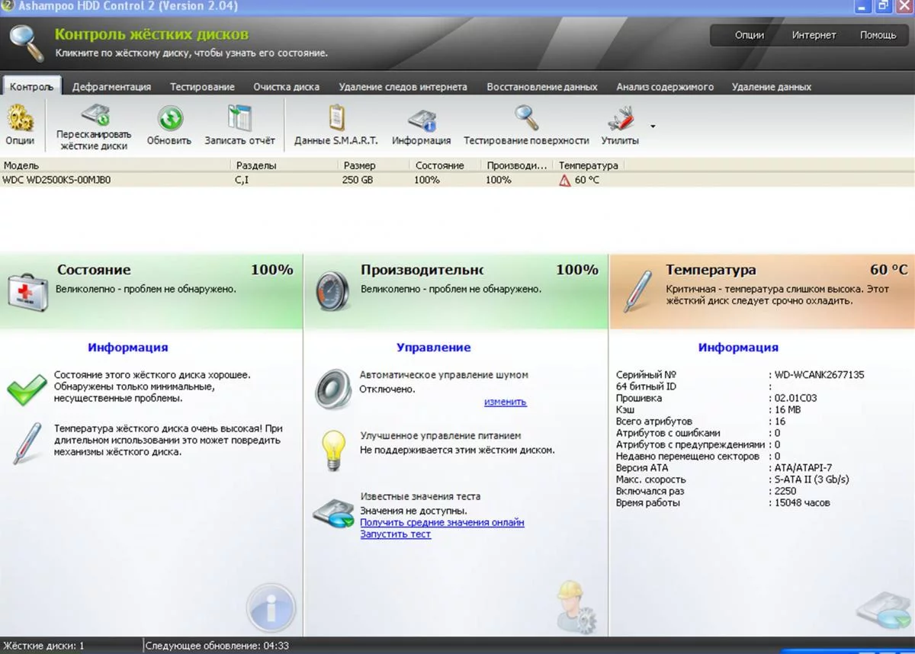This screenshot has width=915, height=654.
Task: Open Удаление данных tab
Action: (772, 87)
